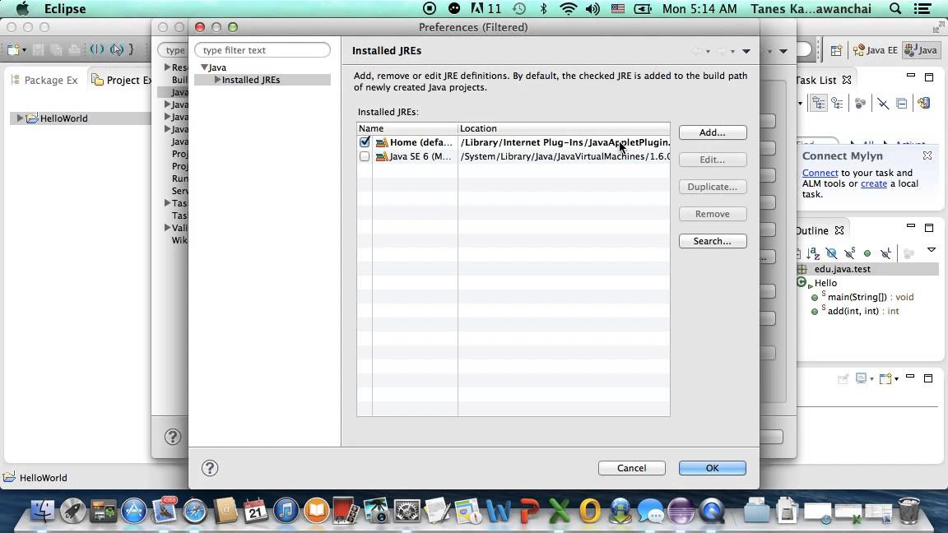
Task: Click Collapse All icon in Task List
Action: point(901,104)
